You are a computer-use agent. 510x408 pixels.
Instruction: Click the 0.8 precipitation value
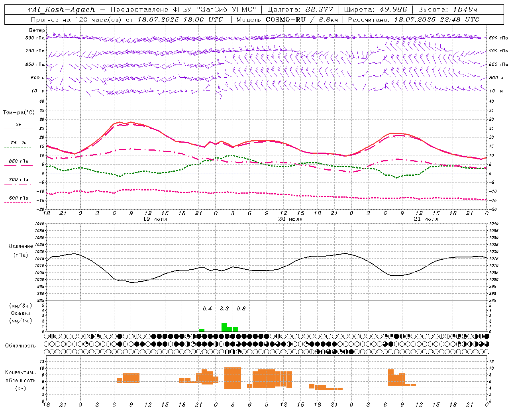[x=241, y=309]
